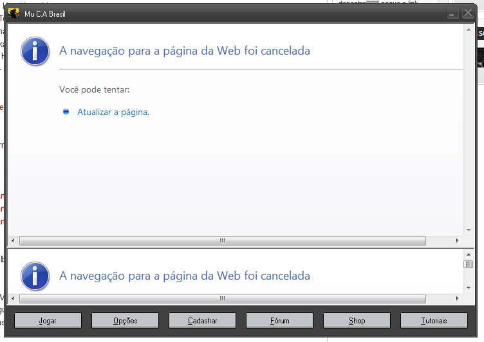Image resolution: width=484 pixels, height=342 pixels.
Task: Click the 'Atualizar a página' link
Action: [x=113, y=112]
